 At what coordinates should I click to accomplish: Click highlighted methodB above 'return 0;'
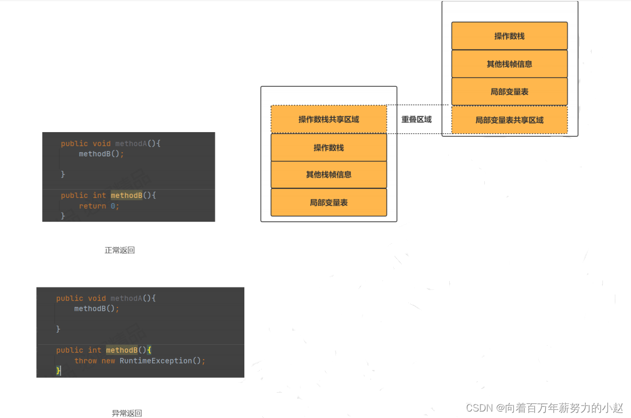(126, 195)
